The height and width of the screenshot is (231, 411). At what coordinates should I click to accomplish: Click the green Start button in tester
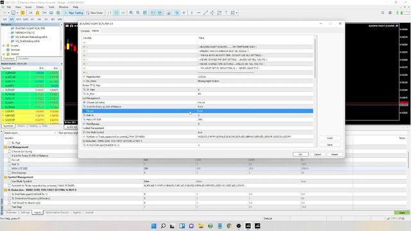point(402,212)
